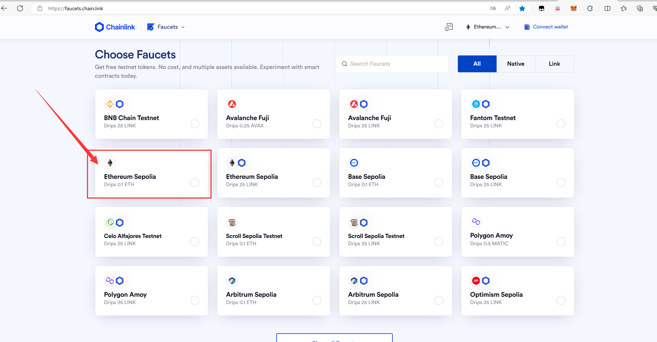657x342 pixels.
Task: Open the split-screen icon in the browser toolbar
Action: click(607, 8)
